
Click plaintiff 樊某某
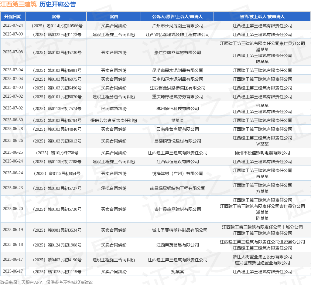(x=178, y=120)
